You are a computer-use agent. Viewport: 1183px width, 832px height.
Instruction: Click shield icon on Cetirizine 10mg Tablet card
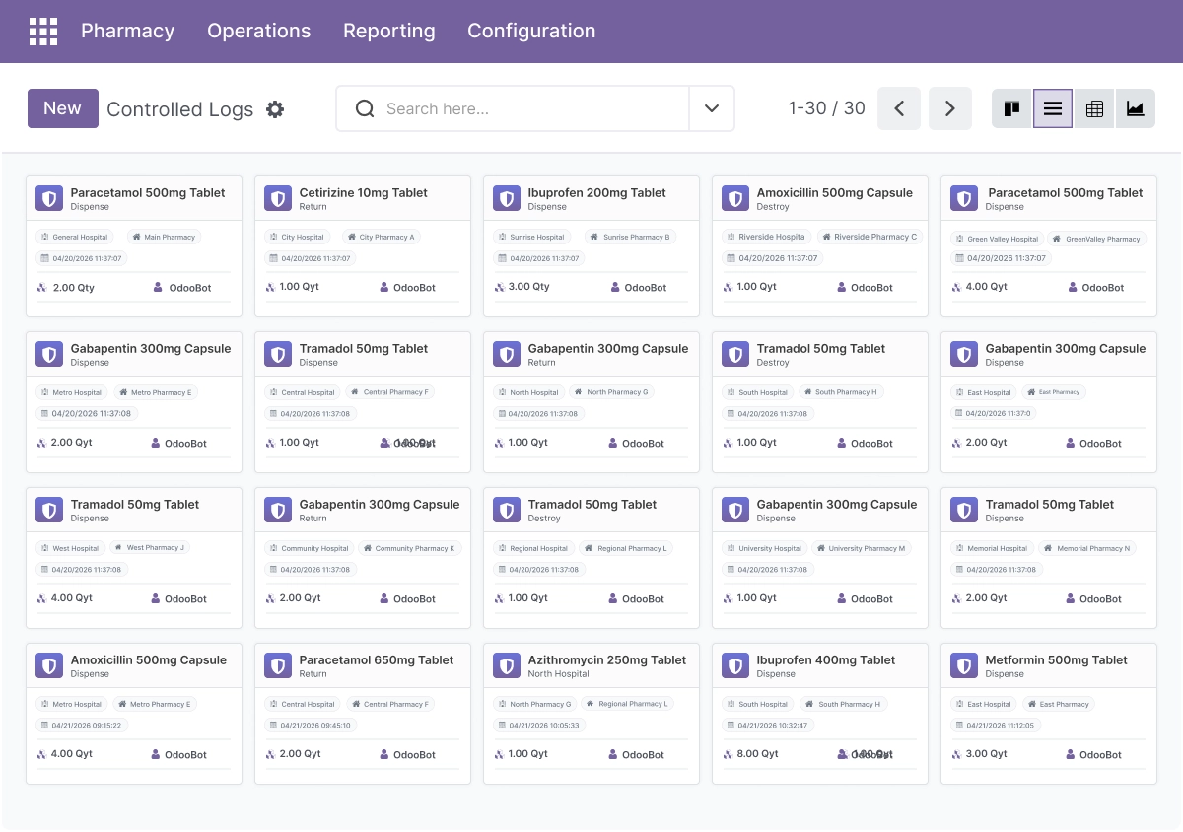[278, 198]
